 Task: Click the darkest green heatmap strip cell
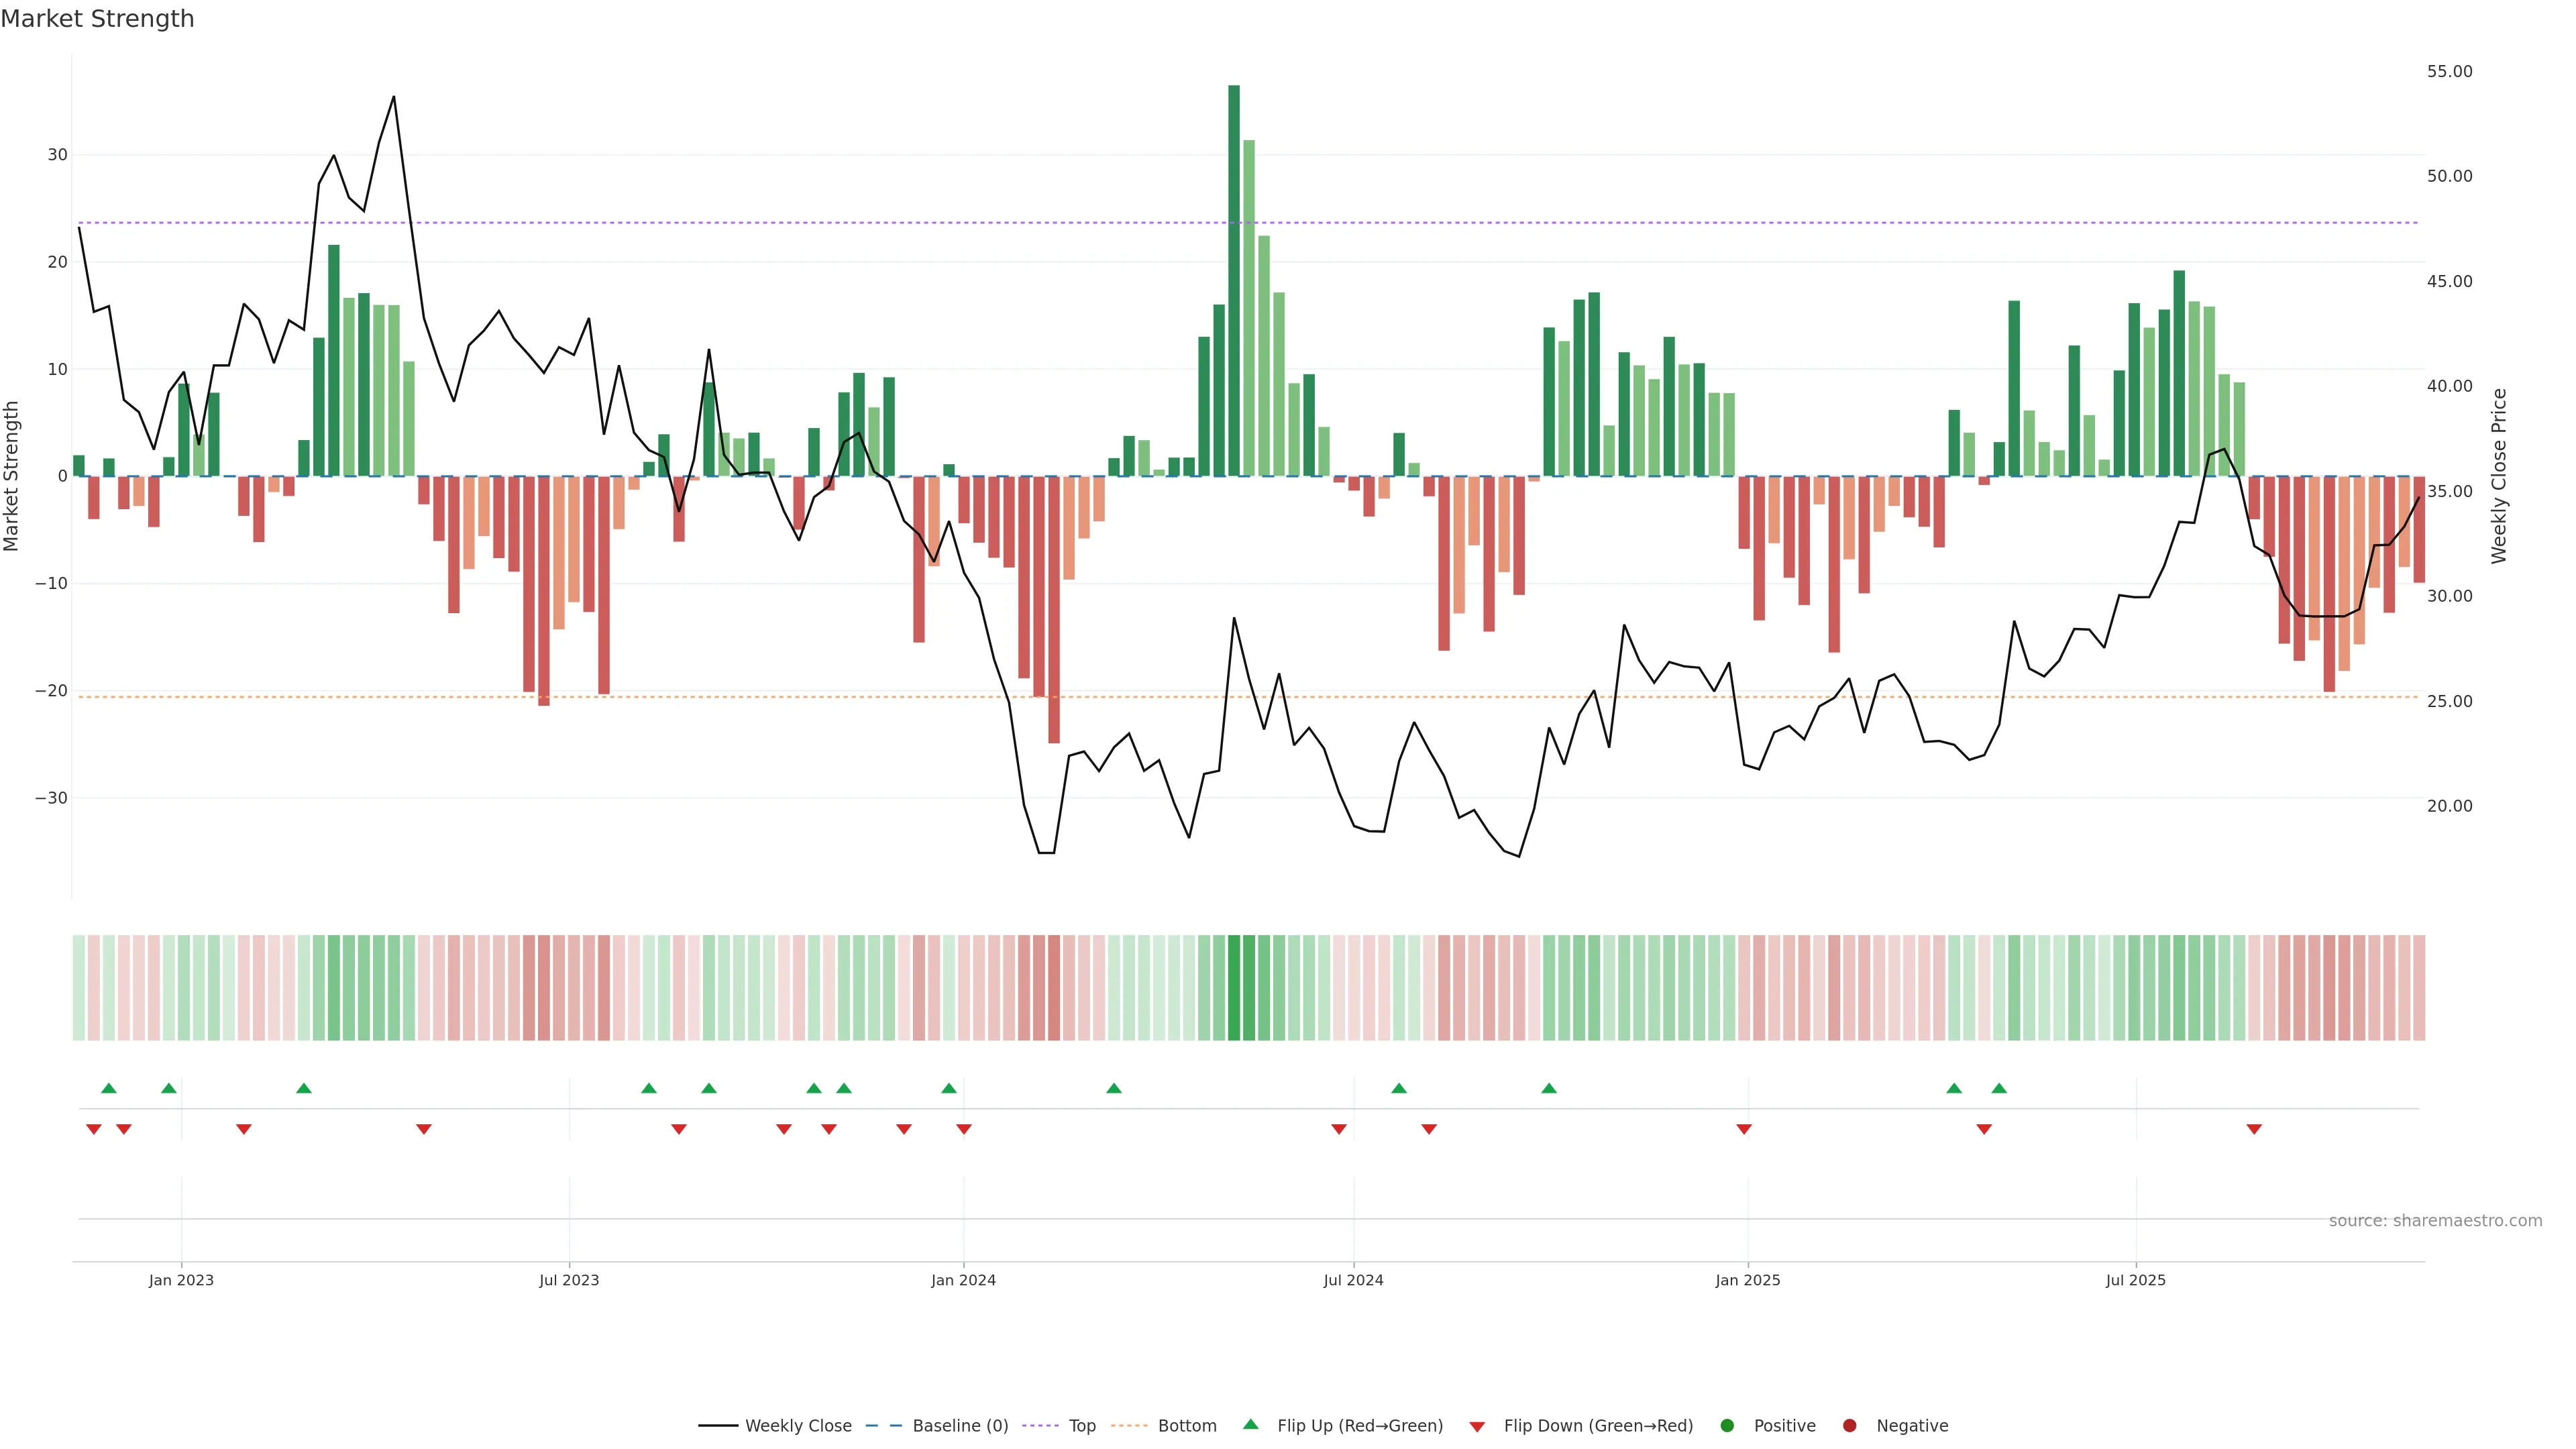coord(1234,987)
